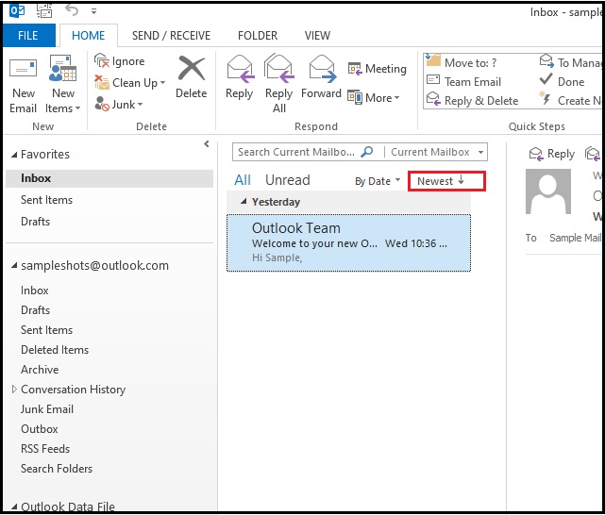Open Drafts under sampleshots@outlook.com
This screenshot has width=605, height=515.
[36, 310]
